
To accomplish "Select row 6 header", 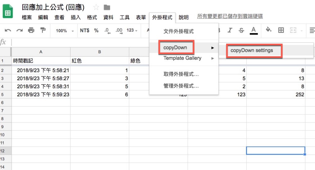I will point(6,102).
